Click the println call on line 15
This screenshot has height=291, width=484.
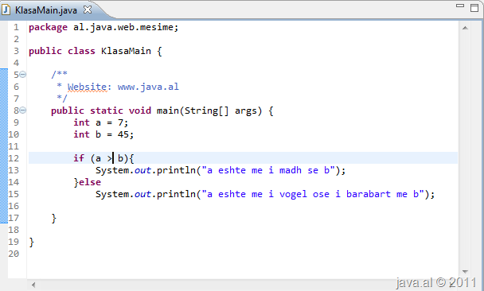(x=176, y=194)
